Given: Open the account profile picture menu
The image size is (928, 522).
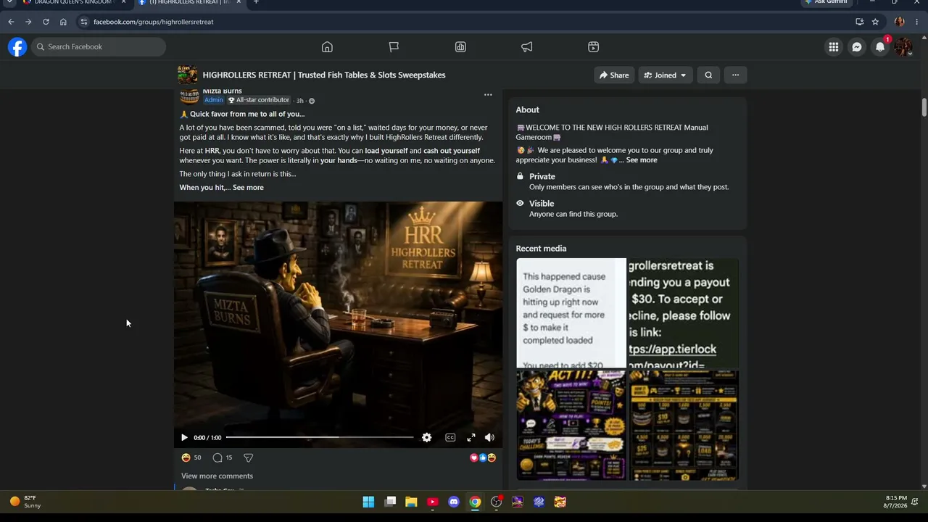Looking at the screenshot, I should click(903, 47).
